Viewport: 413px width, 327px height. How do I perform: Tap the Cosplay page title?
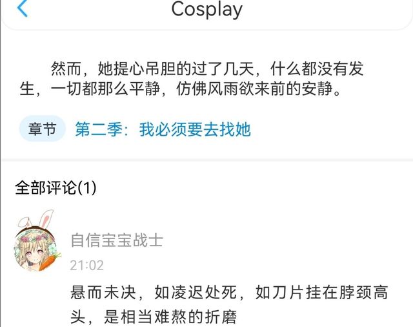206,10
